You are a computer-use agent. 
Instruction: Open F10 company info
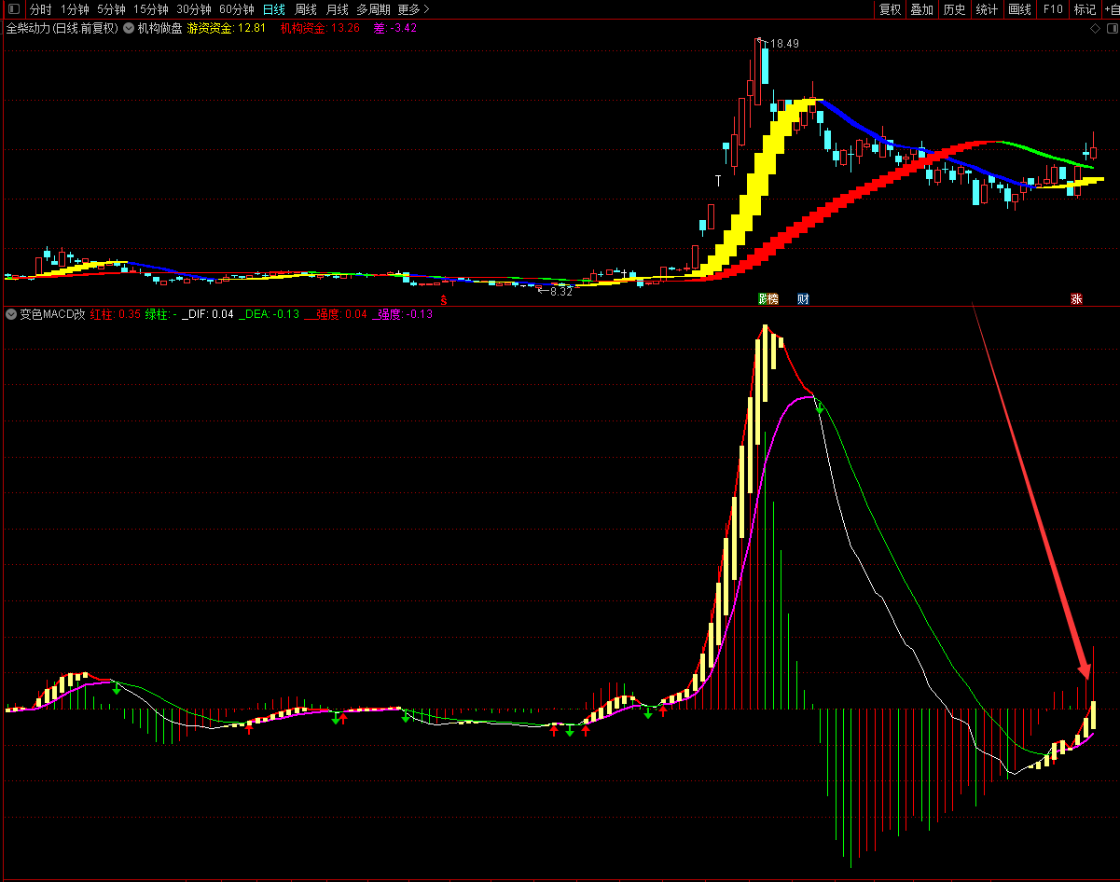[x=1053, y=9]
